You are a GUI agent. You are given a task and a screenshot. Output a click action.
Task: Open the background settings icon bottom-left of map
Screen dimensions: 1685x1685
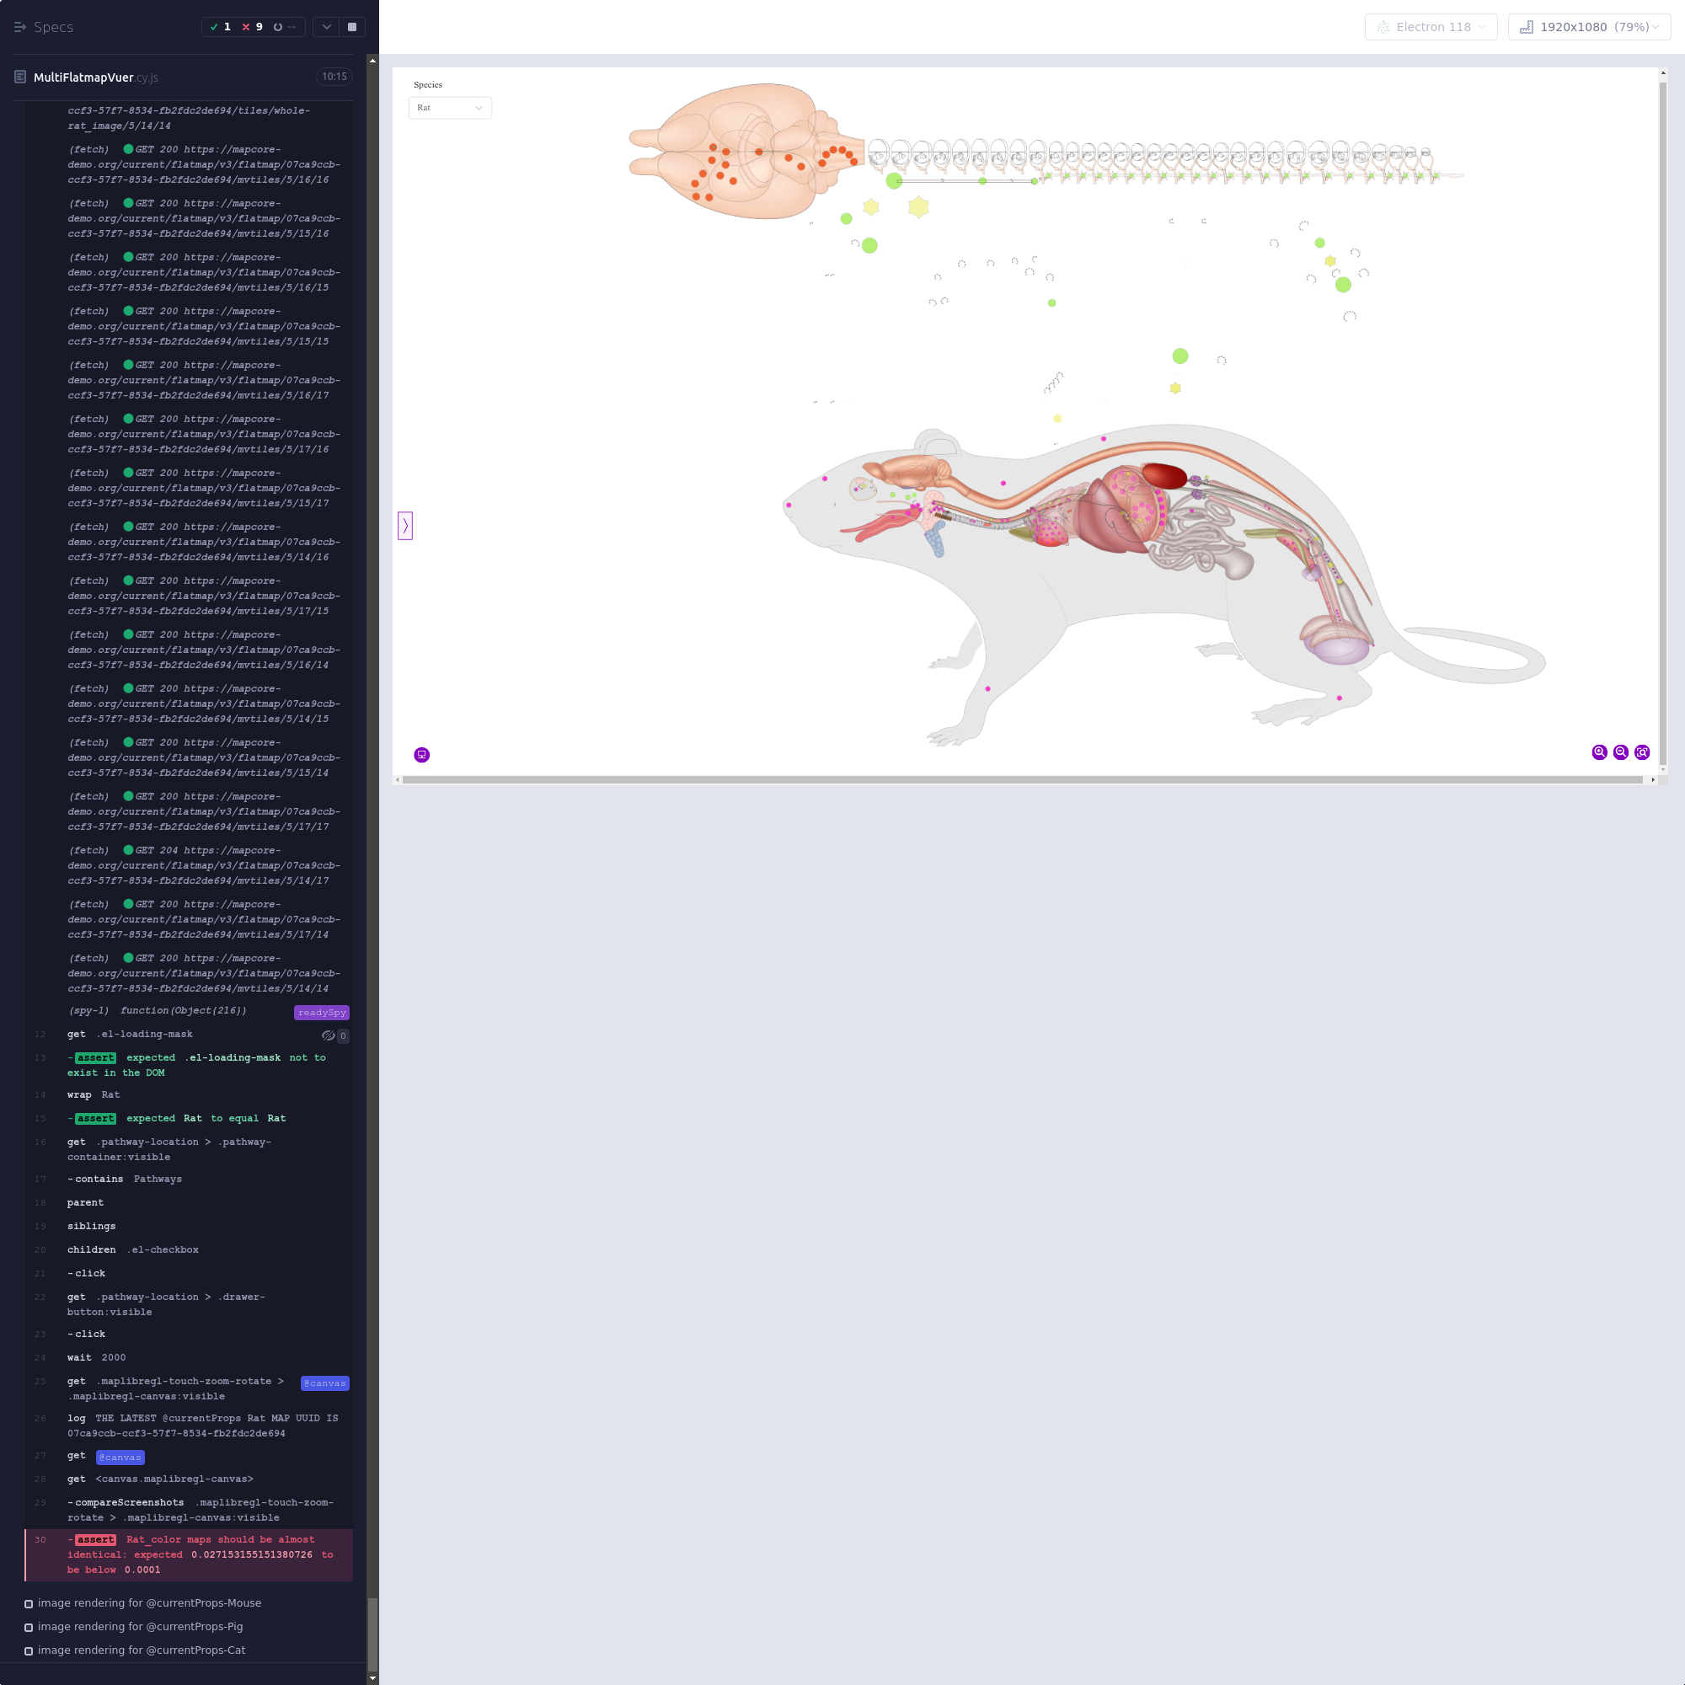pyautogui.click(x=421, y=754)
